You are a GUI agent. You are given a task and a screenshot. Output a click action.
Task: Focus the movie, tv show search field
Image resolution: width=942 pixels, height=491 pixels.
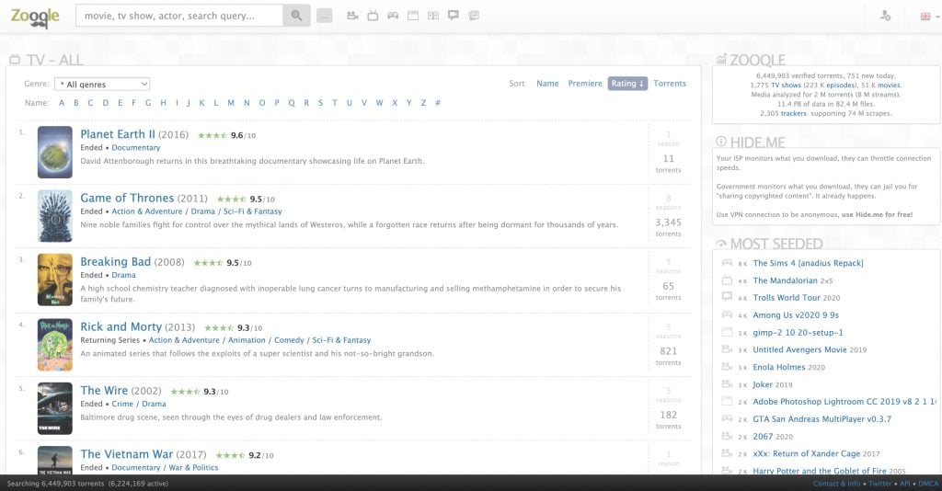[179, 16]
